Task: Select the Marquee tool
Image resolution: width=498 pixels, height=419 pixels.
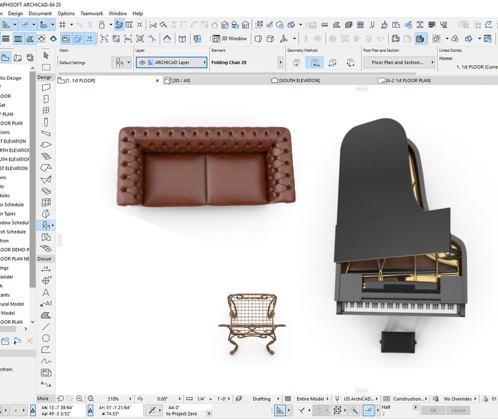Action: coord(46,67)
